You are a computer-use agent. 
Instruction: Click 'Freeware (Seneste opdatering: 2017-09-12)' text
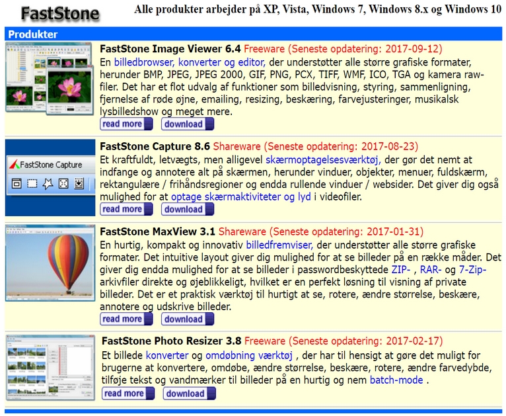point(343,49)
